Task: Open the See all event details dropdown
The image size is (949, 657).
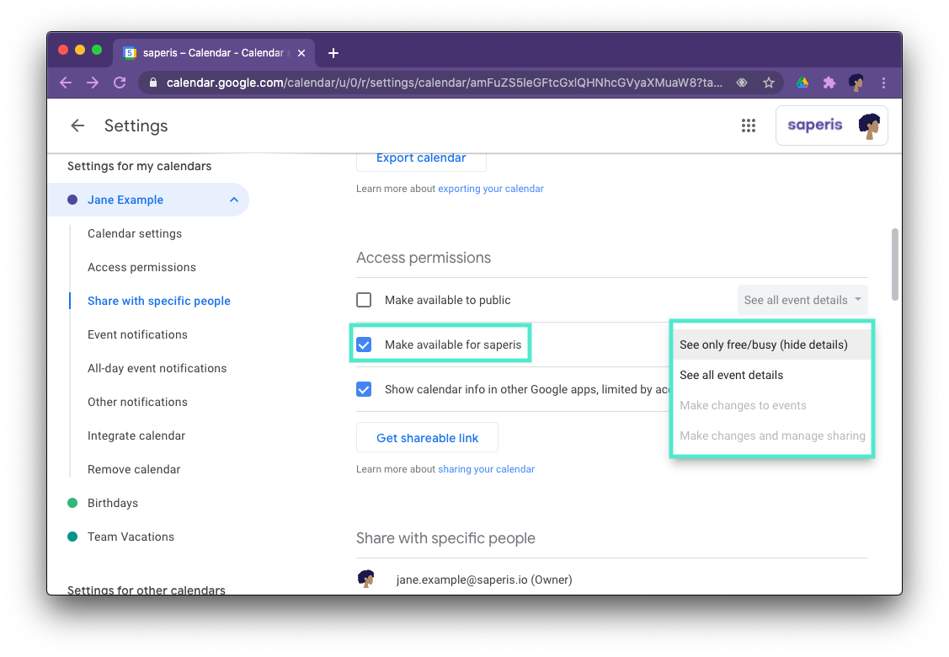Action: click(802, 300)
